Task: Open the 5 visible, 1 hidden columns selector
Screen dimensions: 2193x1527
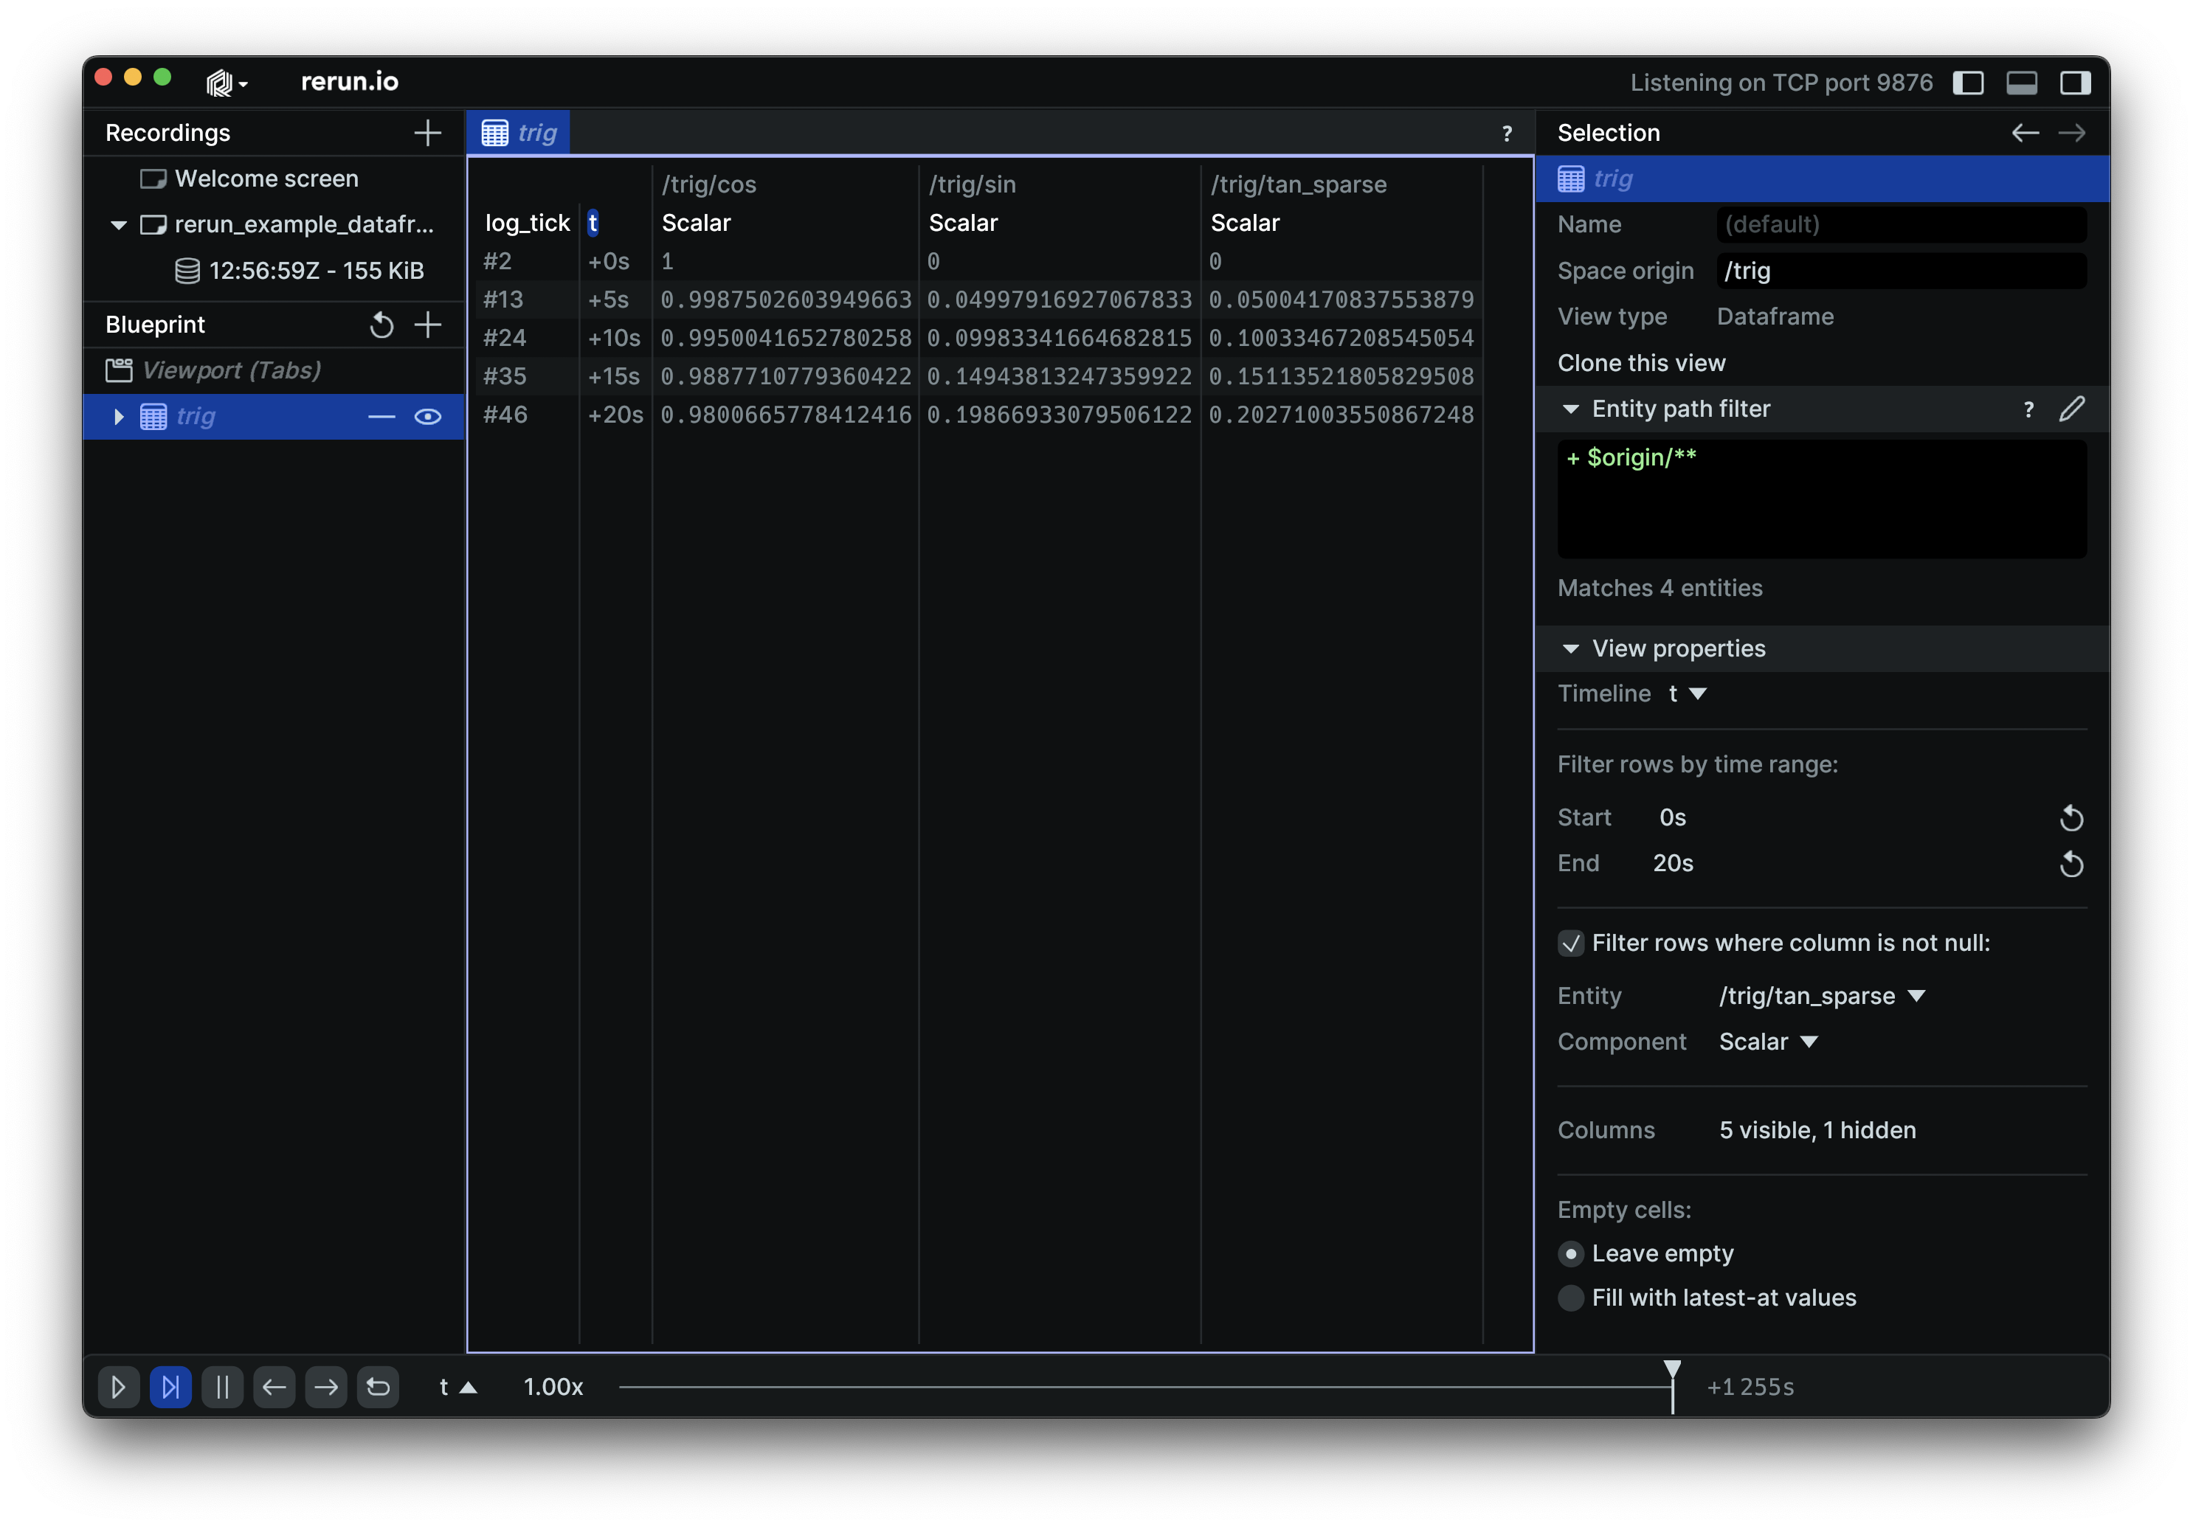Action: [1817, 1131]
